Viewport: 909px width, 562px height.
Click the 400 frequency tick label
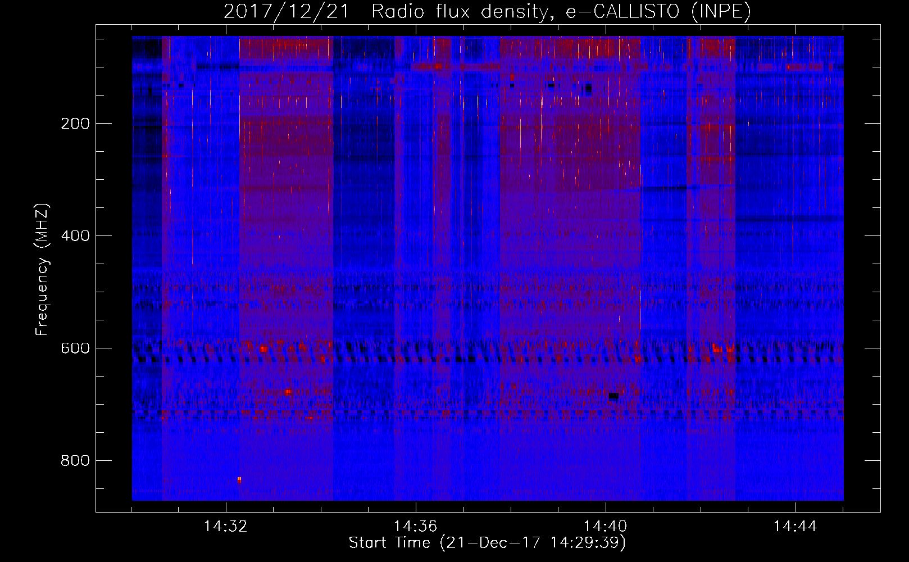click(75, 236)
